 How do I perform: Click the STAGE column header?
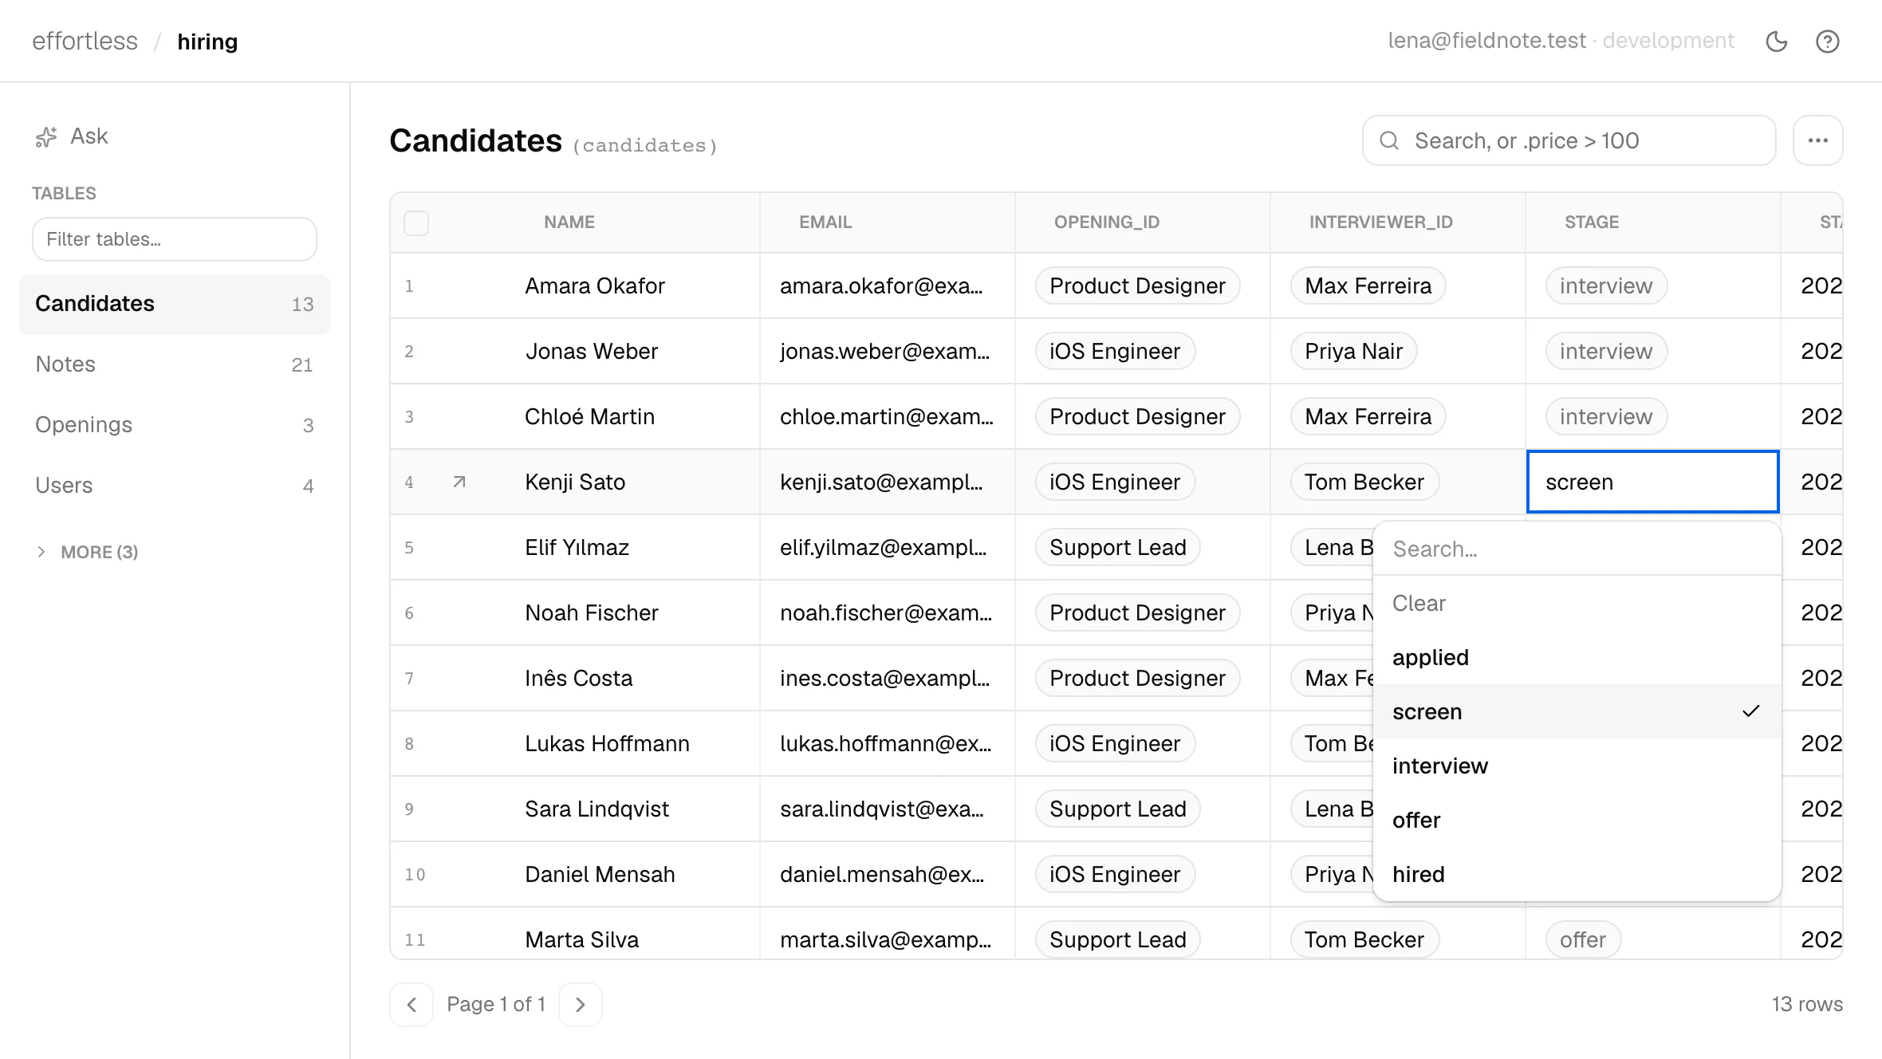click(x=1592, y=222)
